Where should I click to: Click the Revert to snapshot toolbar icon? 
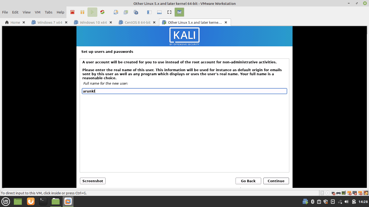tap(126, 12)
